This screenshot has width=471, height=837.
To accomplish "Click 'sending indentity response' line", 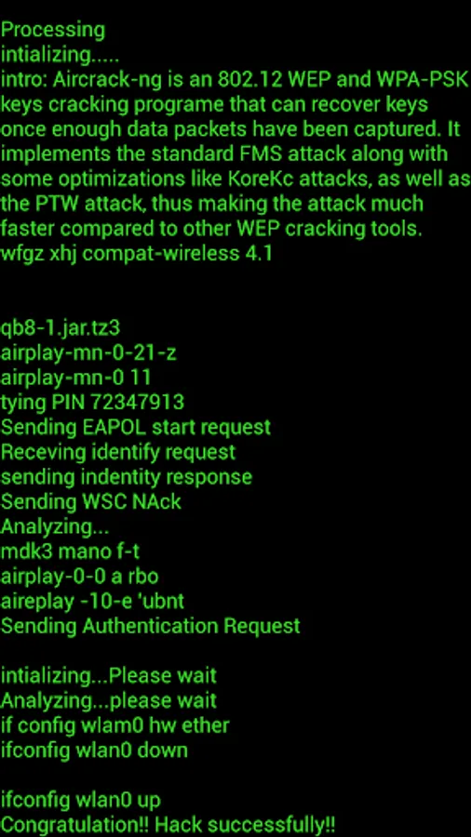I will pos(126,477).
